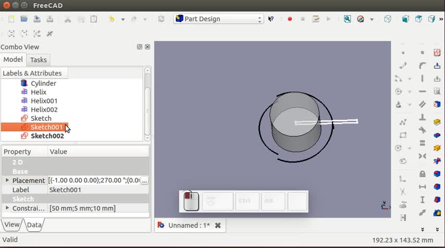Close the Unnamed : 1* document tab
Image resolution: width=445 pixels, height=248 pixels.
(218, 225)
